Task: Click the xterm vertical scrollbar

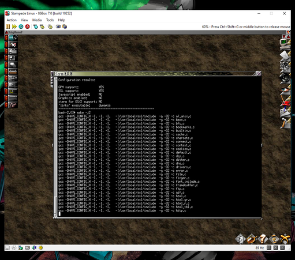Action: click(x=55, y=147)
